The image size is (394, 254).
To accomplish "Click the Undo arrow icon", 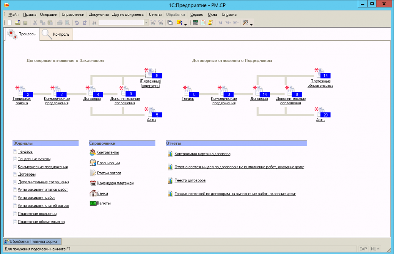I will (77, 23).
